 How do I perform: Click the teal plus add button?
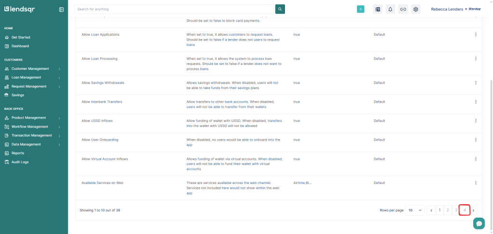pyautogui.click(x=361, y=9)
